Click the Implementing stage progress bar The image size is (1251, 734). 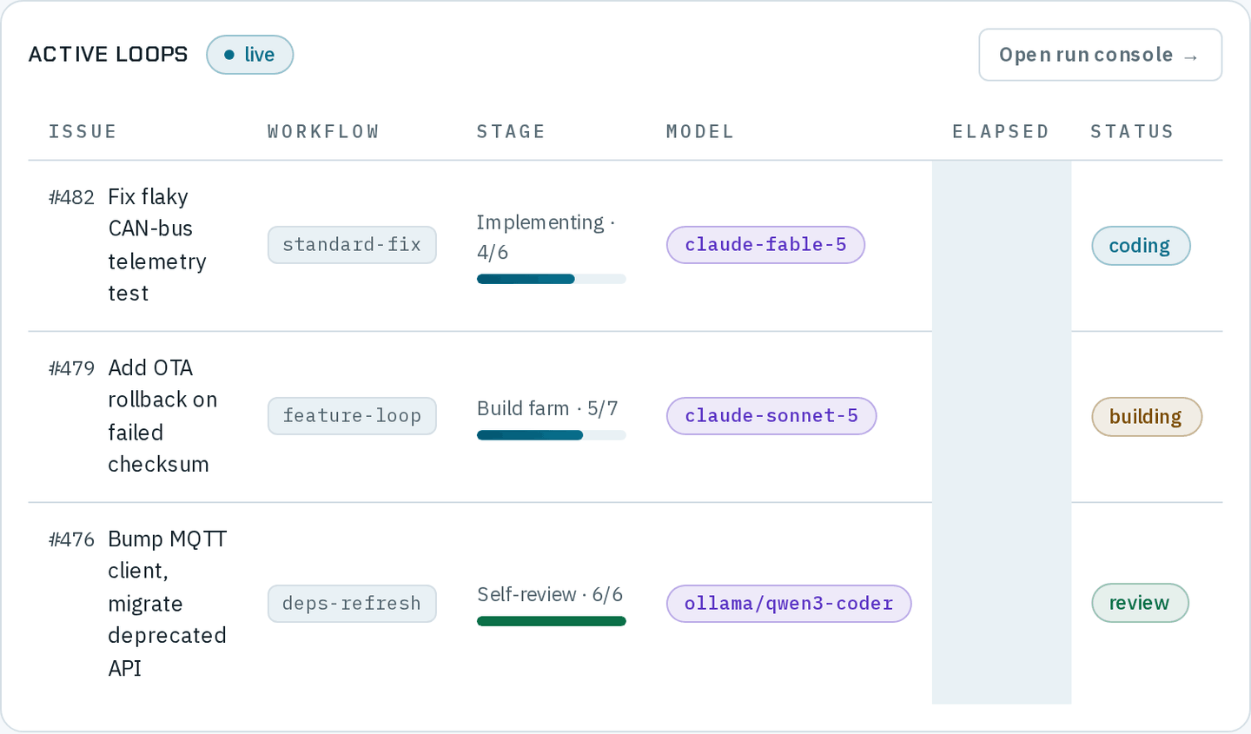(551, 279)
